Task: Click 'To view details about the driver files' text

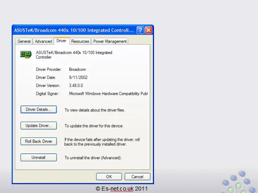Action: (95, 110)
